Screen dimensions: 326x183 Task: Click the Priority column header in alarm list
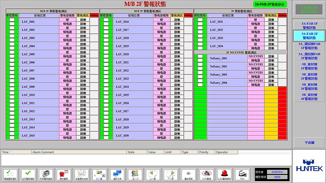[204, 152]
